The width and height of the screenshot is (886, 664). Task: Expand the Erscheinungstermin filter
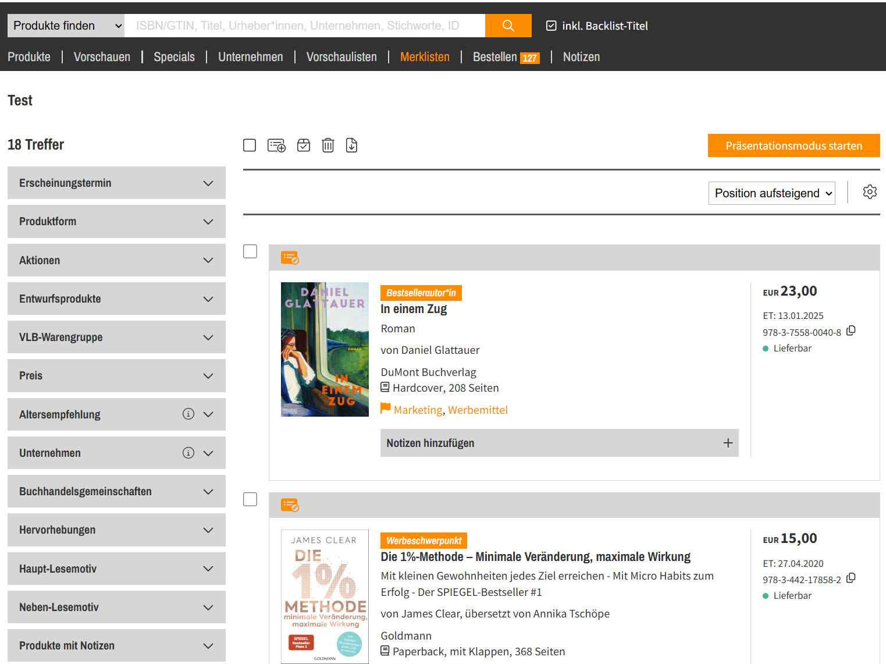(x=116, y=183)
